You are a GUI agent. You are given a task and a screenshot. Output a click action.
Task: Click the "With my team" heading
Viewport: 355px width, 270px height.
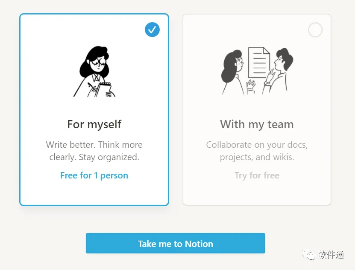(x=257, y=124)
